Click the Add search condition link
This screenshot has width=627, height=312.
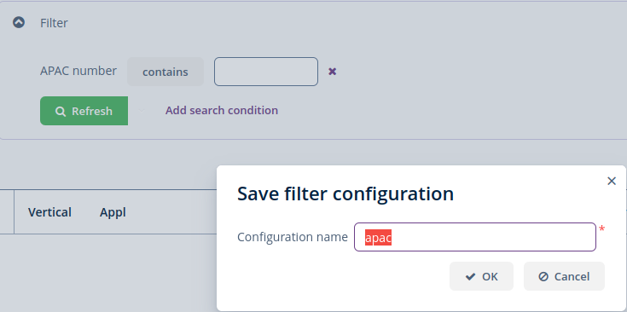[x=222, y=110]
